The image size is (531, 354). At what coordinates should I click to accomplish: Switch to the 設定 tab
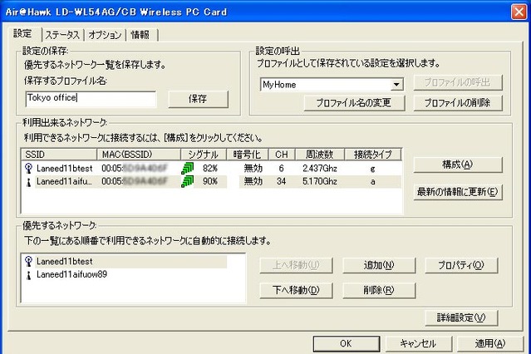(x=22, y=34)
